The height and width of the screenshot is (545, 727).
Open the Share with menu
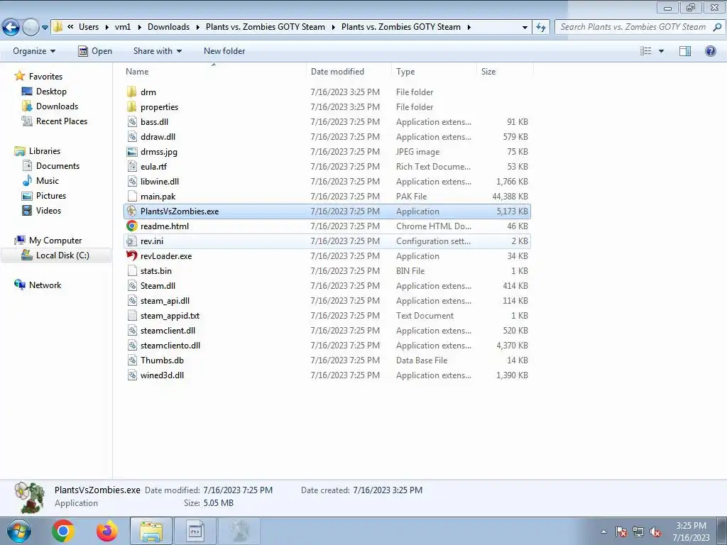[x=157, y=51]
